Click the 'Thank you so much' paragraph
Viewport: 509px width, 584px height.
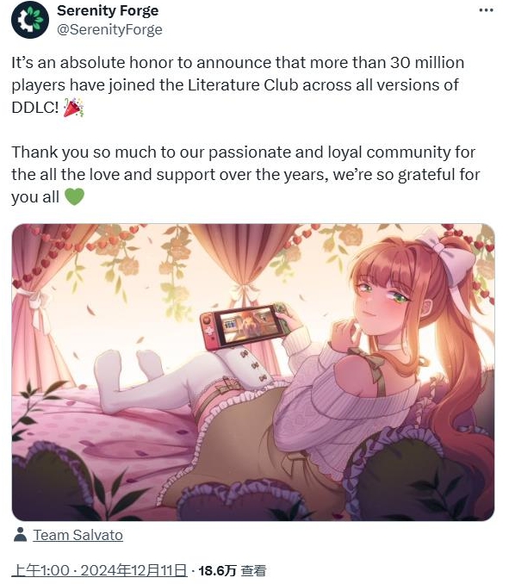click(245, 174)
